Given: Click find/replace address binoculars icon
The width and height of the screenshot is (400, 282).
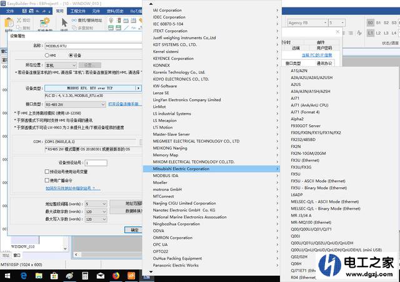Looking at the screenshot, I should click(74, 20).
